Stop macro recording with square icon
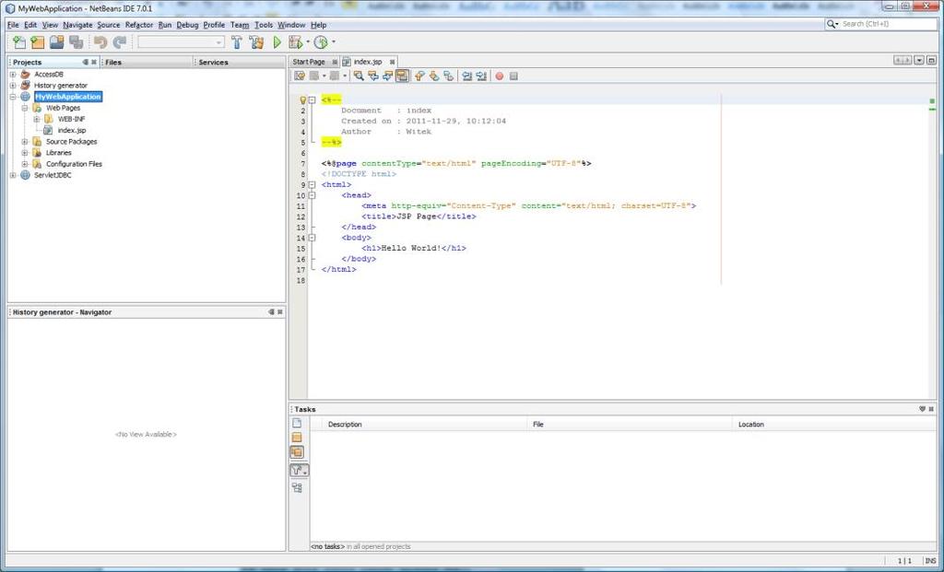Image resolution: width=944 pixels, height=572 pixels. (513, 76)
